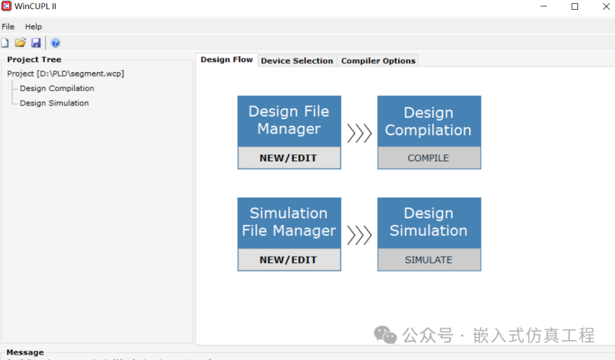Click NEW/EDIT under Simulation File Manager
This screenshot has height=360, width=615.
point(289,260)
